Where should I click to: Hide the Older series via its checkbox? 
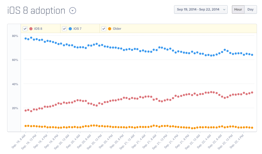[x=104, y=29]
